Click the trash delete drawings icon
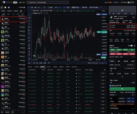Screen dimensions: 137x114 (x=29, y=59)
